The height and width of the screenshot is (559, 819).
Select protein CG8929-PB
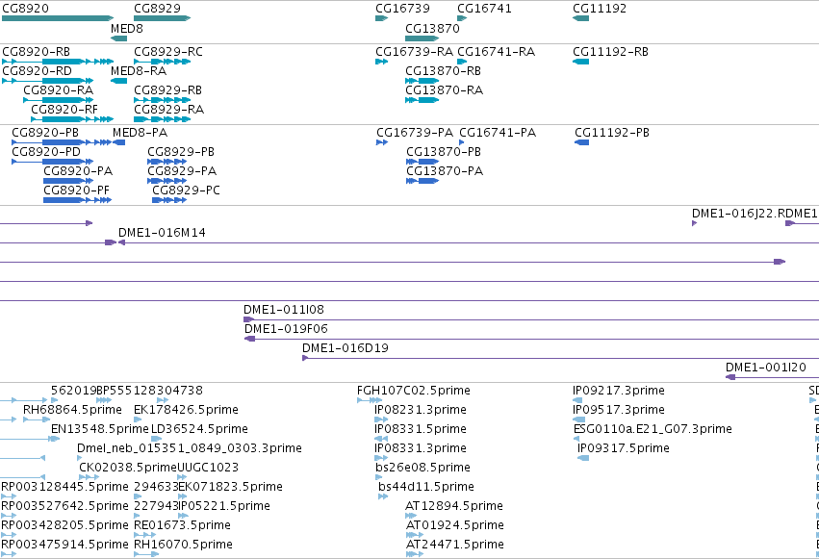(181, 152)
